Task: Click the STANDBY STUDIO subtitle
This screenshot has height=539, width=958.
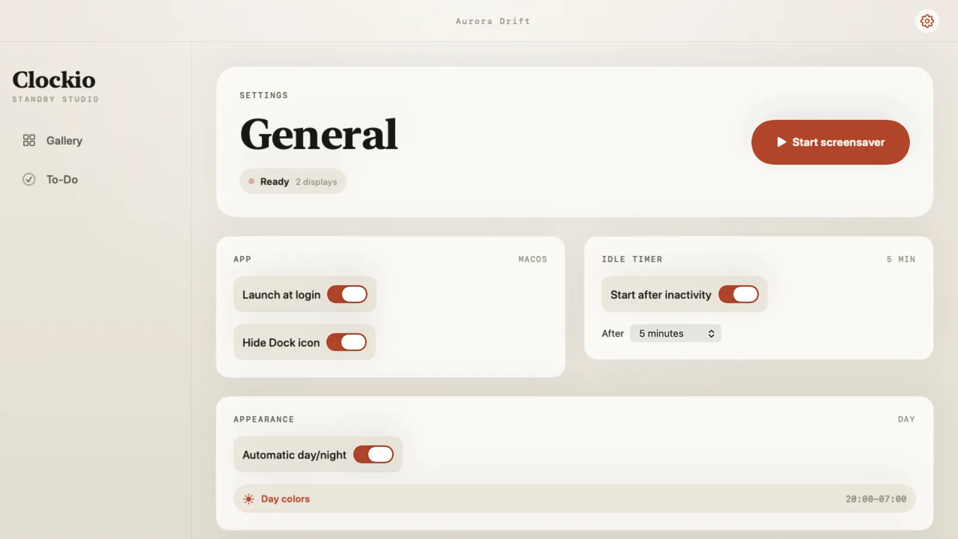Action: (56, 99)
